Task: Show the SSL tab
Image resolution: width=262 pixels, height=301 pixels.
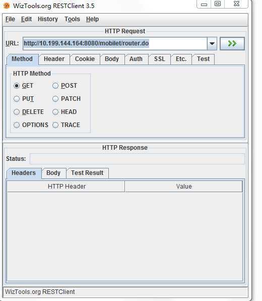Action: 160,59
